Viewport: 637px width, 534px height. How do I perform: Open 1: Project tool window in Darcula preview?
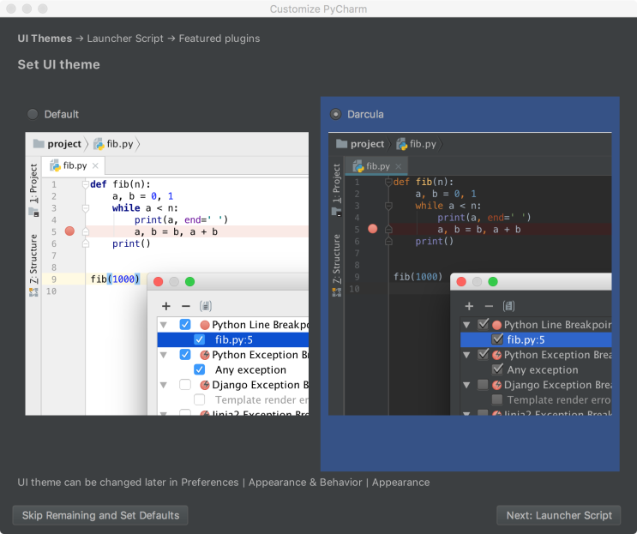(x=336, y=183)
